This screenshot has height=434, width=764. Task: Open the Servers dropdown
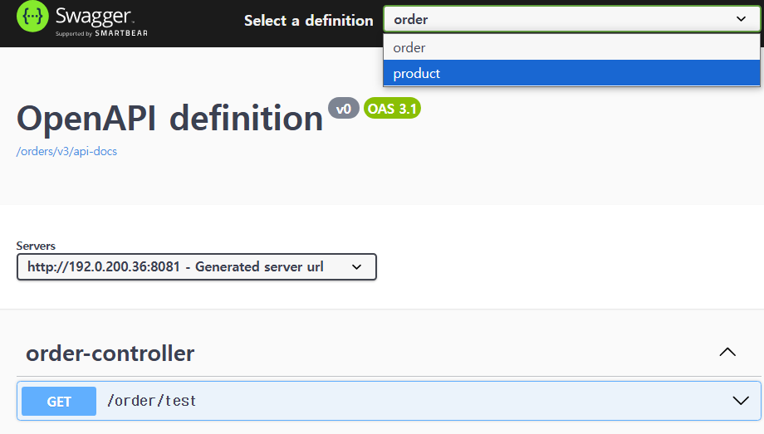(x=196, y=267)
